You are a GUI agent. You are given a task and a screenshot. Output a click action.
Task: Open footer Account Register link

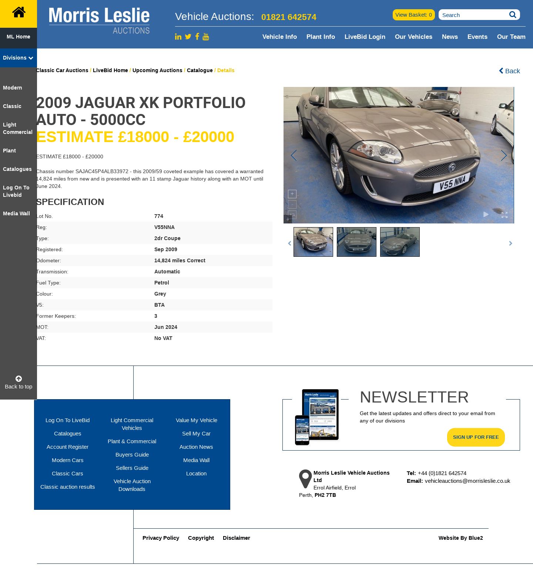67,447
